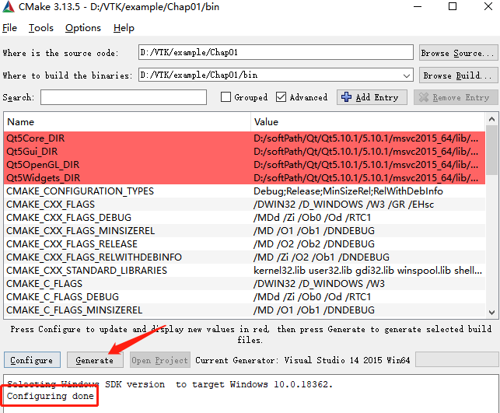
Task: Click the Qt5Core_DIR path value
Action: click(x=365, y=138)
